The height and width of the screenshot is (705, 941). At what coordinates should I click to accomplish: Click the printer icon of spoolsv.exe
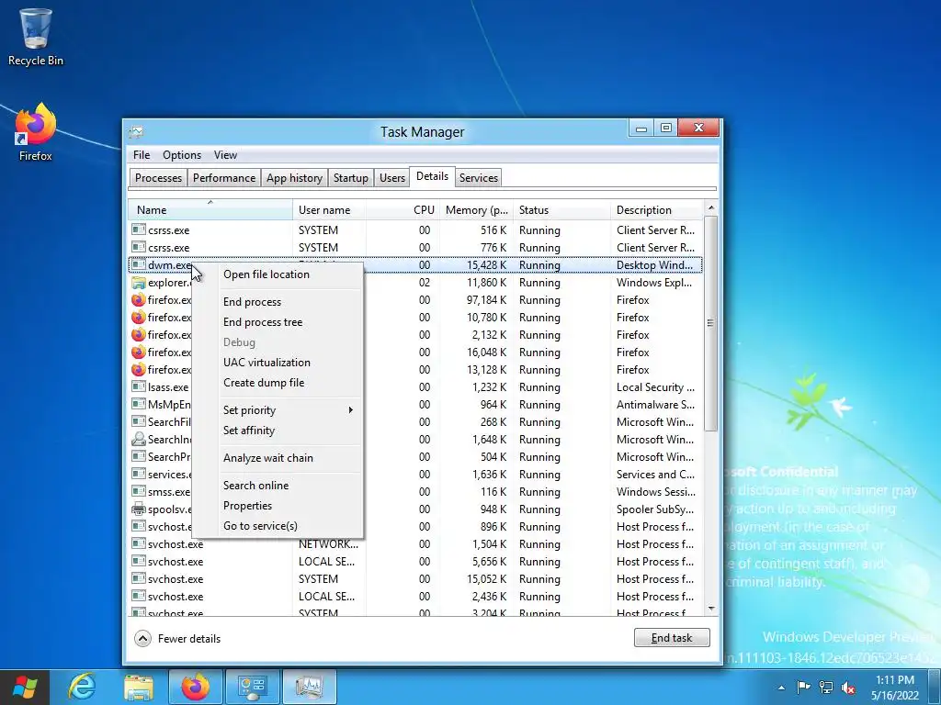139,509
